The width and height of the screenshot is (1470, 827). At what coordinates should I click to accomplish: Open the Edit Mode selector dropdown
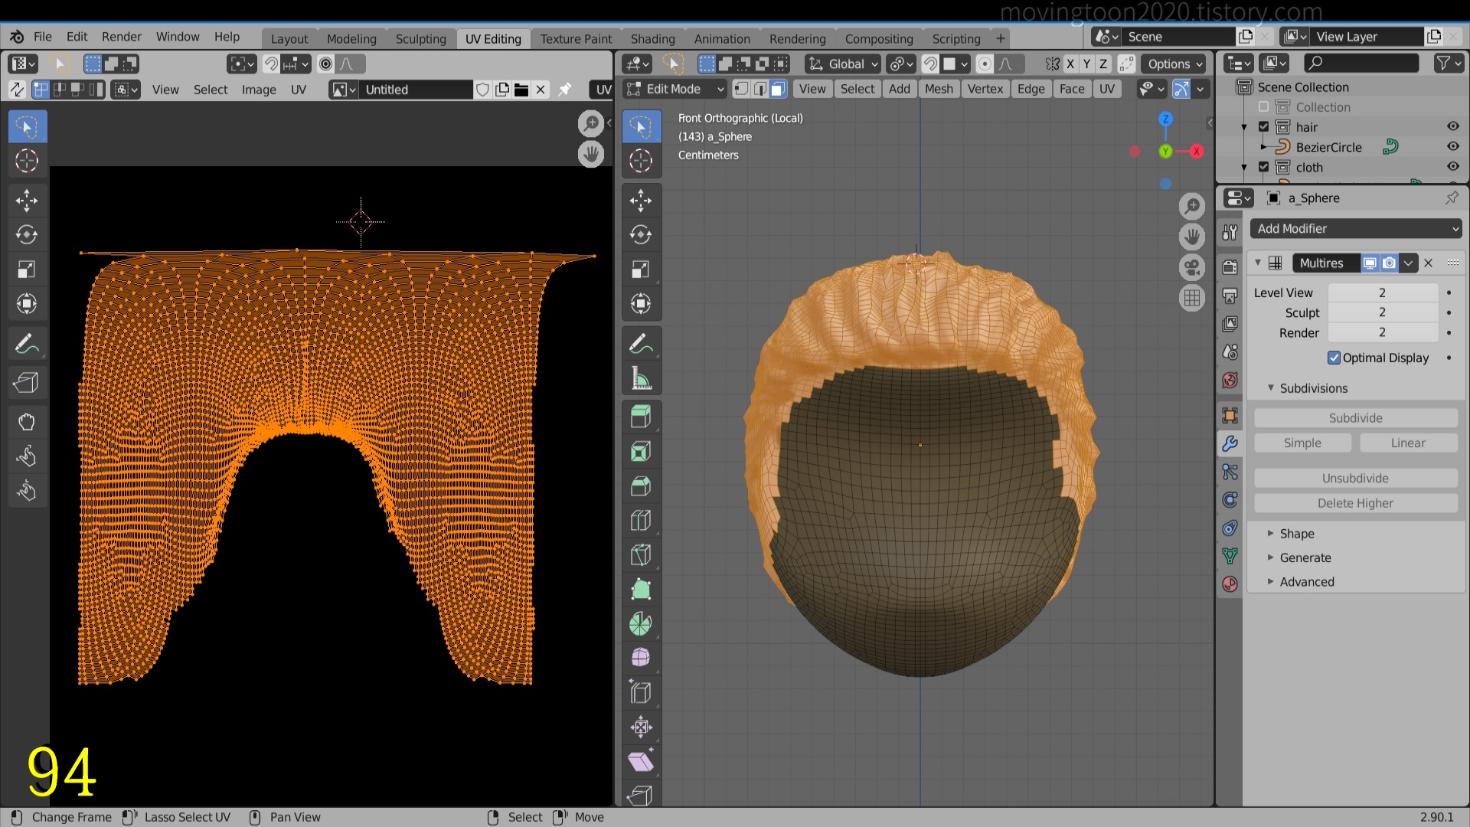[675, 89]
